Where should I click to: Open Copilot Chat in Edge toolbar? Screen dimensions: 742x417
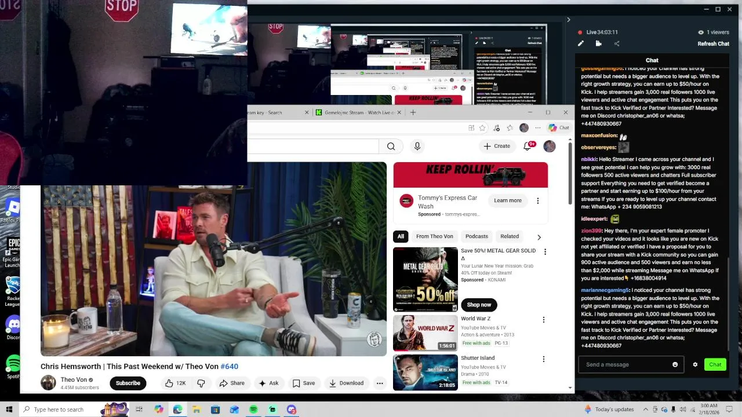tap(559, 128)
